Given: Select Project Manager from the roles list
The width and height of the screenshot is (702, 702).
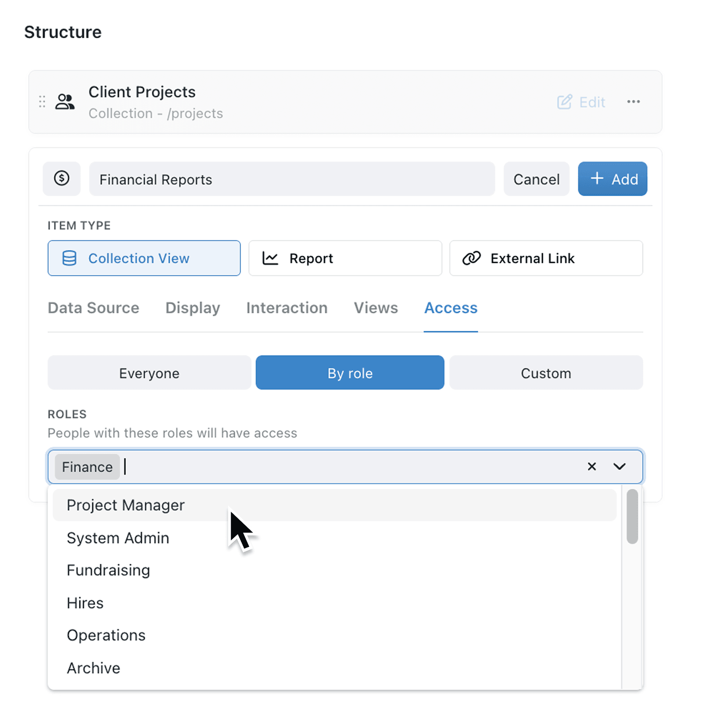Looking at the screenshot, I should (125, 505).
